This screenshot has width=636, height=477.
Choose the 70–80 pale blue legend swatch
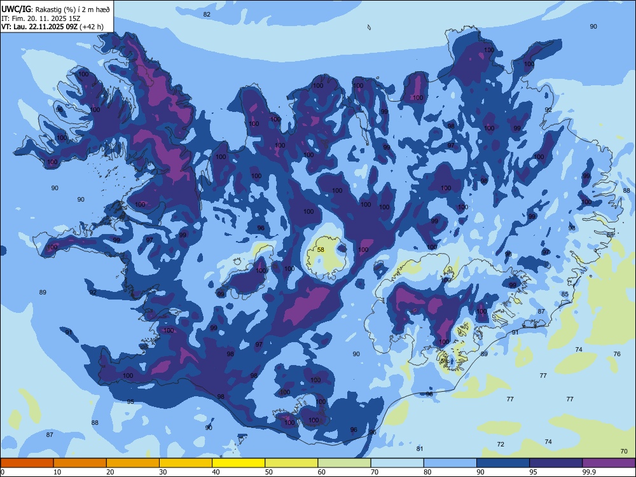pos(397,463)
